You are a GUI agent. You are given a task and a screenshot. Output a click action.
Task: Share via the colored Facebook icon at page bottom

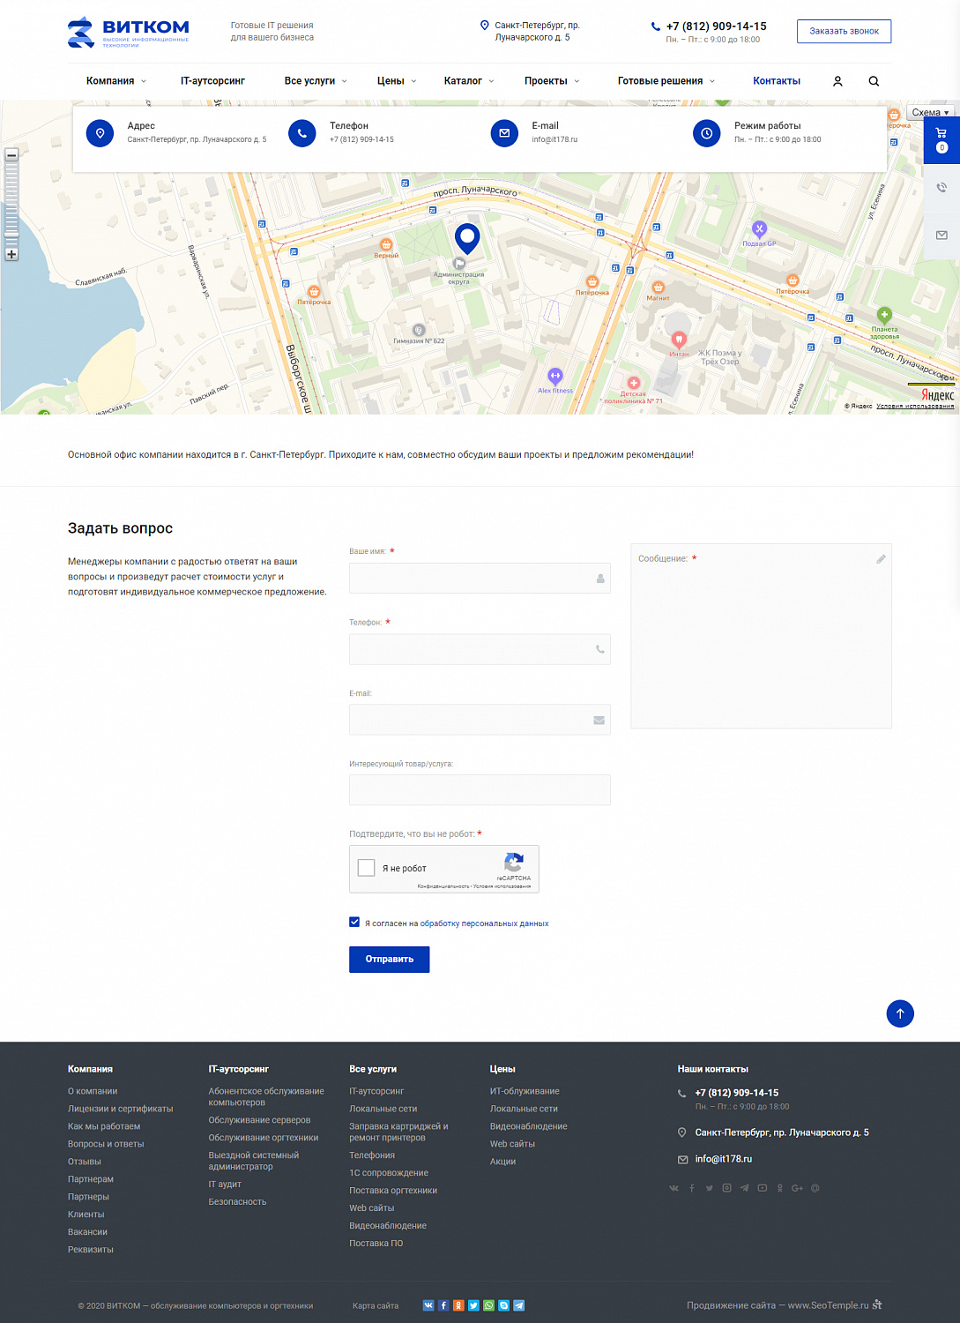tap(443, 1305)
